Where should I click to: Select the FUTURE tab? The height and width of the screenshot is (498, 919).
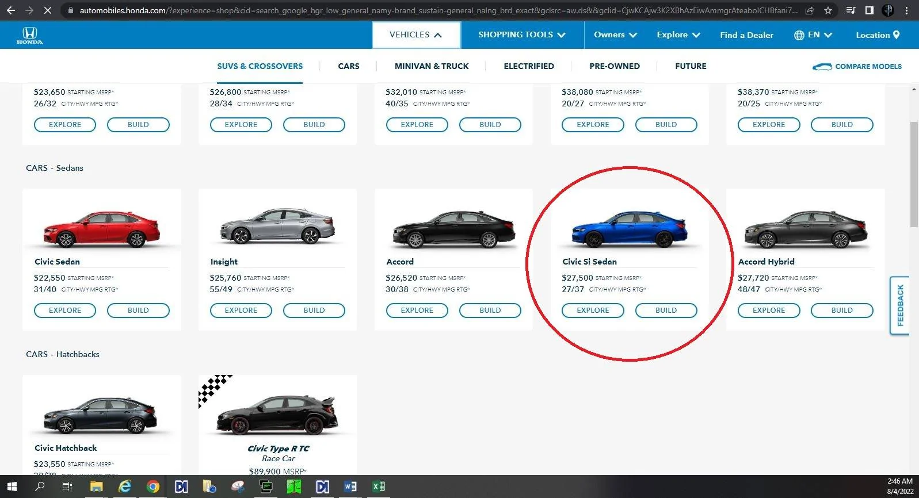(x=691, y=67)
